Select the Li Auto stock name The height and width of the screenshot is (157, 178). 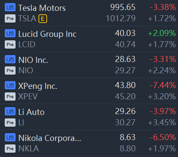coord(32,112)
